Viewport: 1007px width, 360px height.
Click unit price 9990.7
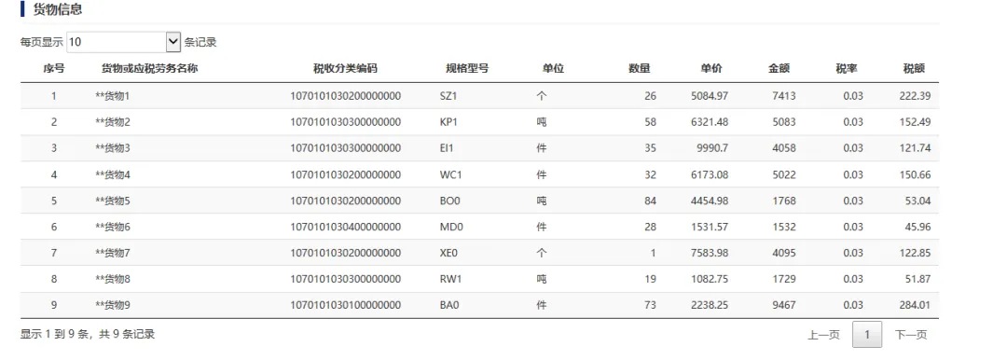coord(712,148)
